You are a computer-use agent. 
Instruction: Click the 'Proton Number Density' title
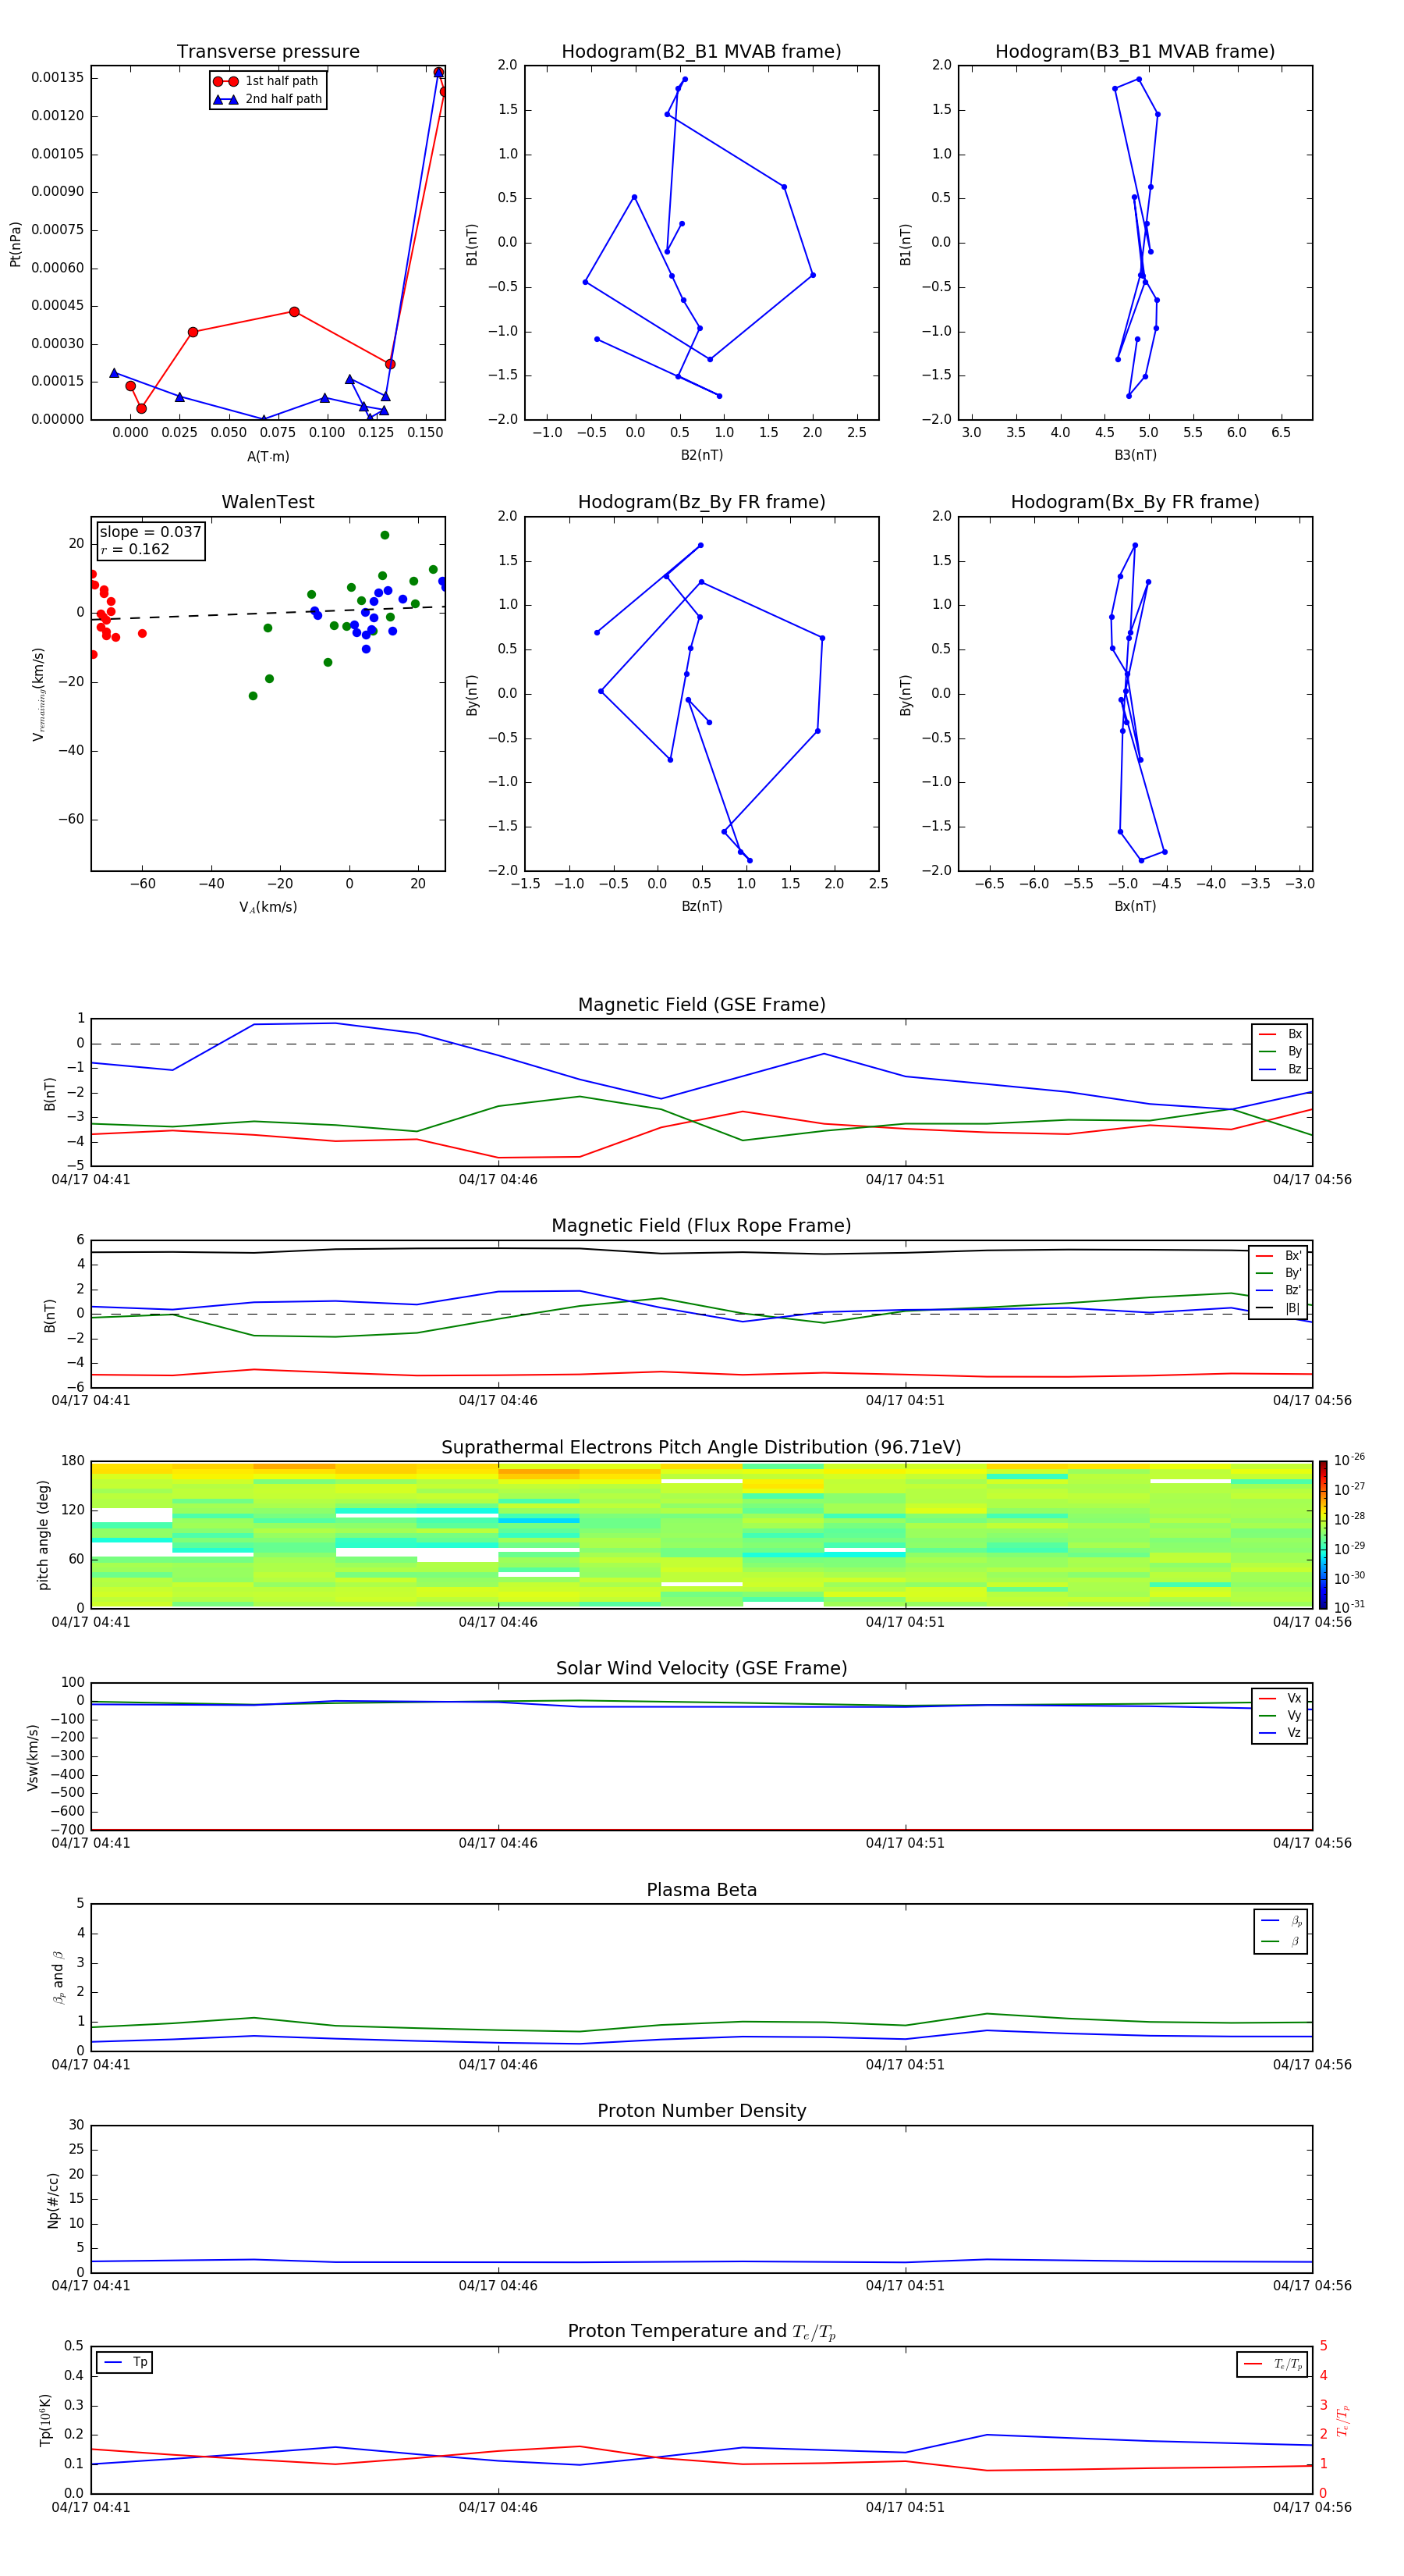[x=701, y=2111]
